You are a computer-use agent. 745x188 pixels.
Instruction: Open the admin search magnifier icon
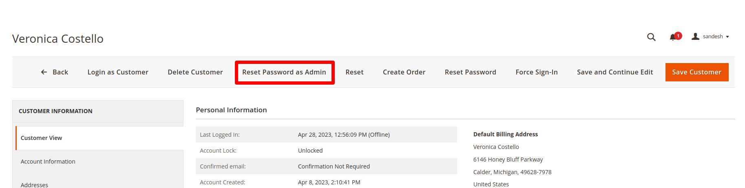coord(651,37)
